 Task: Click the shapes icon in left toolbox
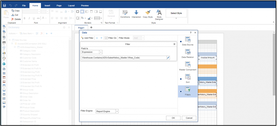[x=4, y=47]
